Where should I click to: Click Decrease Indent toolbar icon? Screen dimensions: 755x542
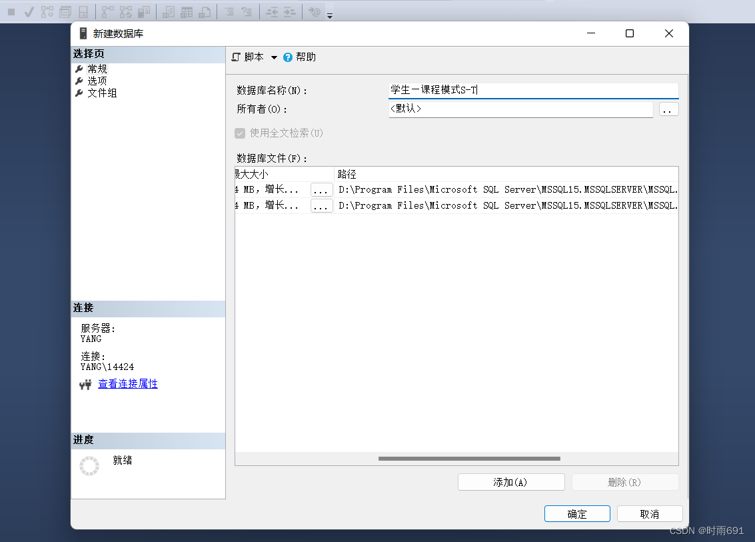tap(272, 12)
